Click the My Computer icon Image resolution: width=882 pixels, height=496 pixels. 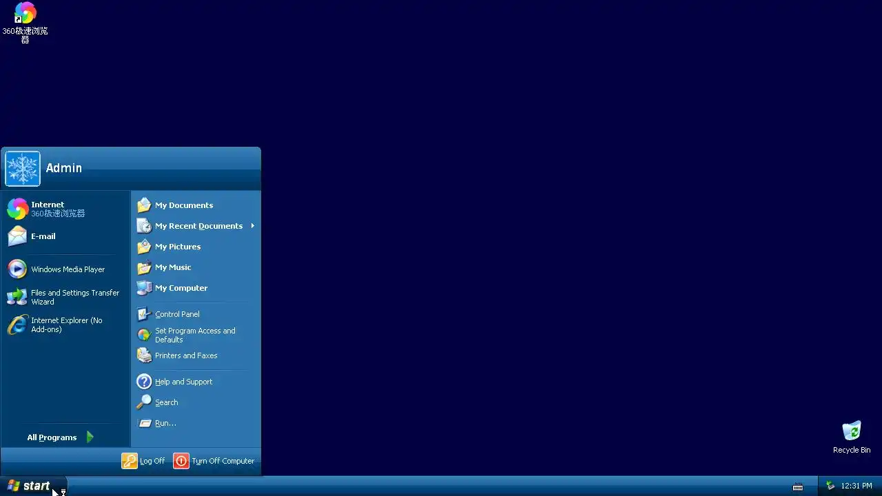(144, 288)
